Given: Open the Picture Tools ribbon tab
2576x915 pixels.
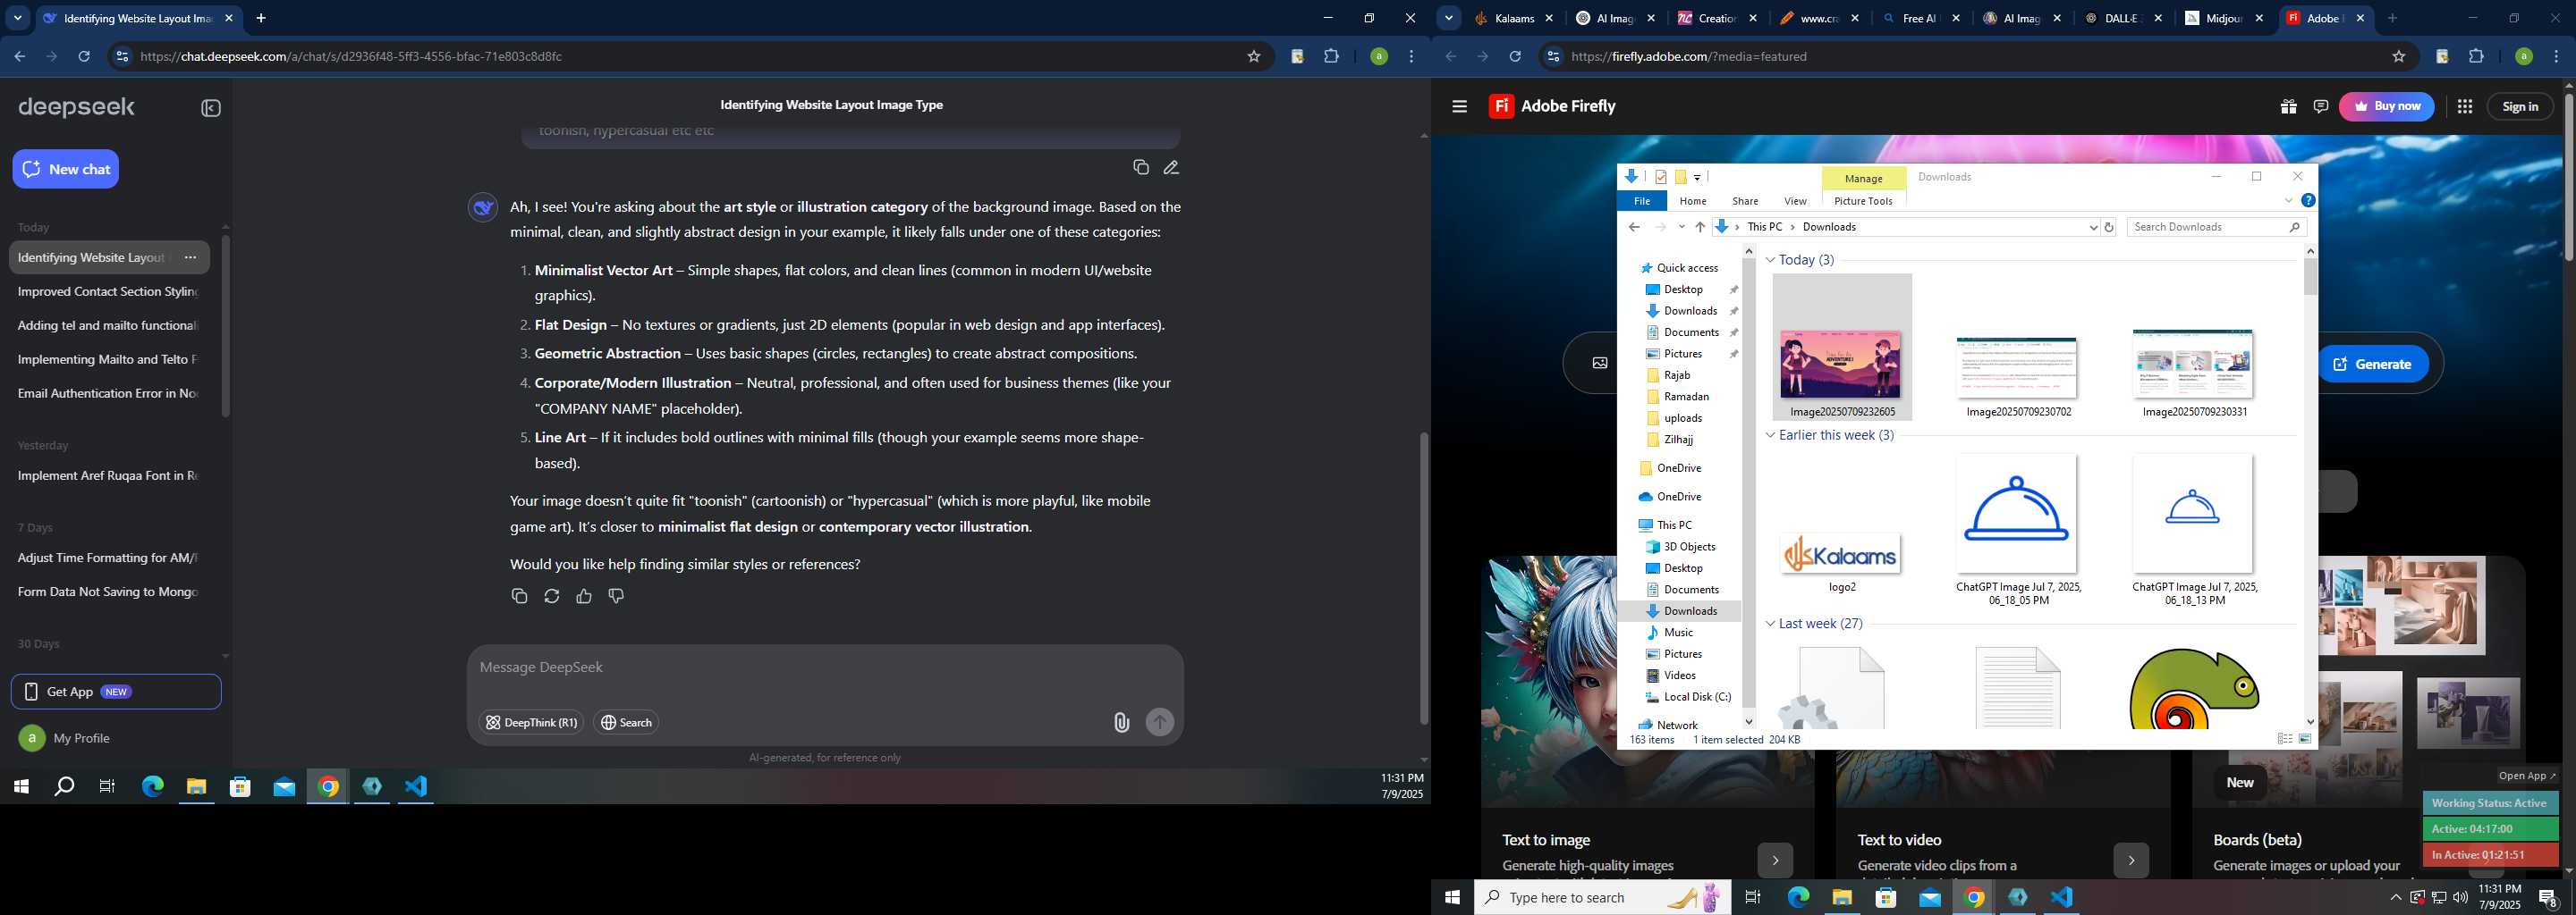Looking at the screenshot, I should [x=1863, y=201].
